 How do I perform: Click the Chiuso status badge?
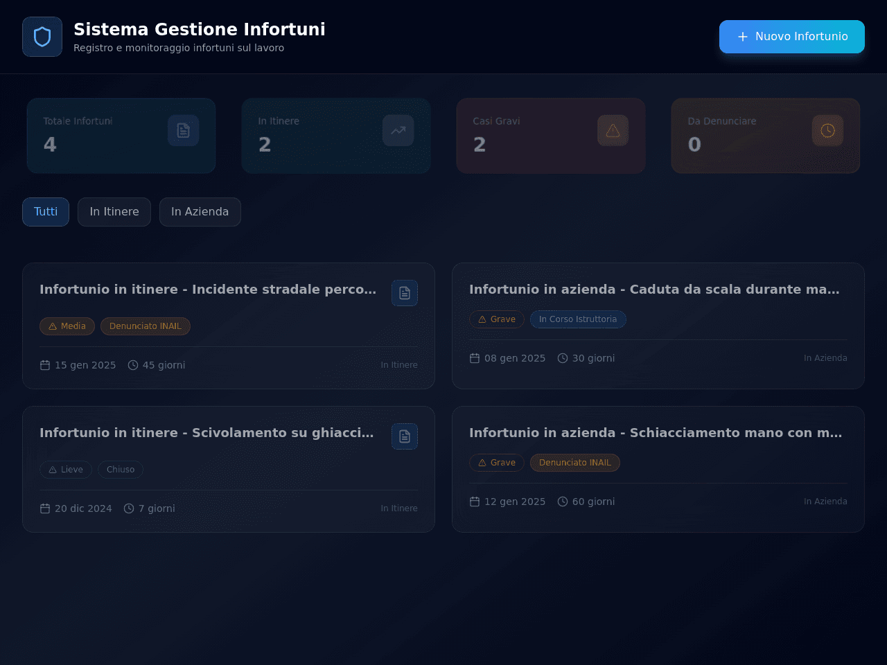121,470
